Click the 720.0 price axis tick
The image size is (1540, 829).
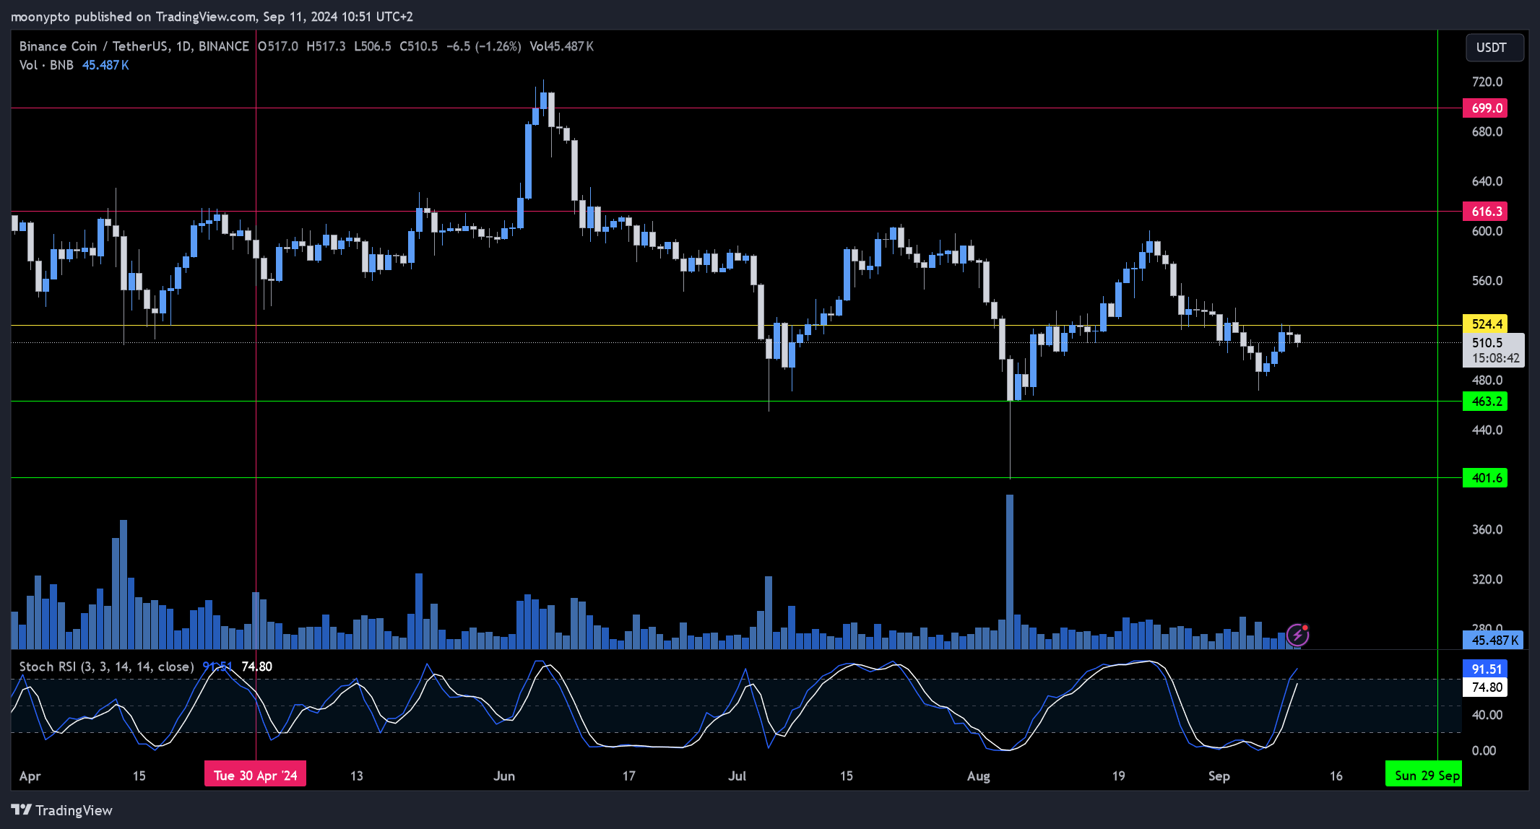coord(1487,82)
